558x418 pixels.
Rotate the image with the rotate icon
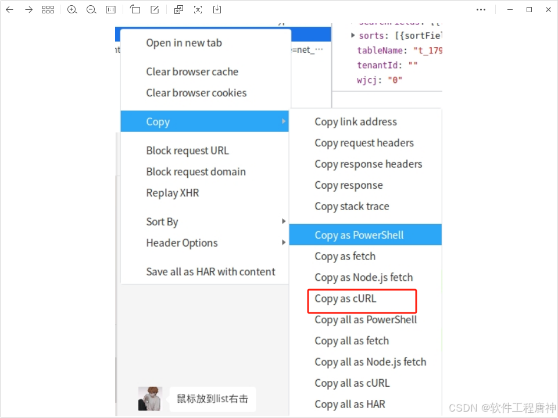(x=135, y=9)
